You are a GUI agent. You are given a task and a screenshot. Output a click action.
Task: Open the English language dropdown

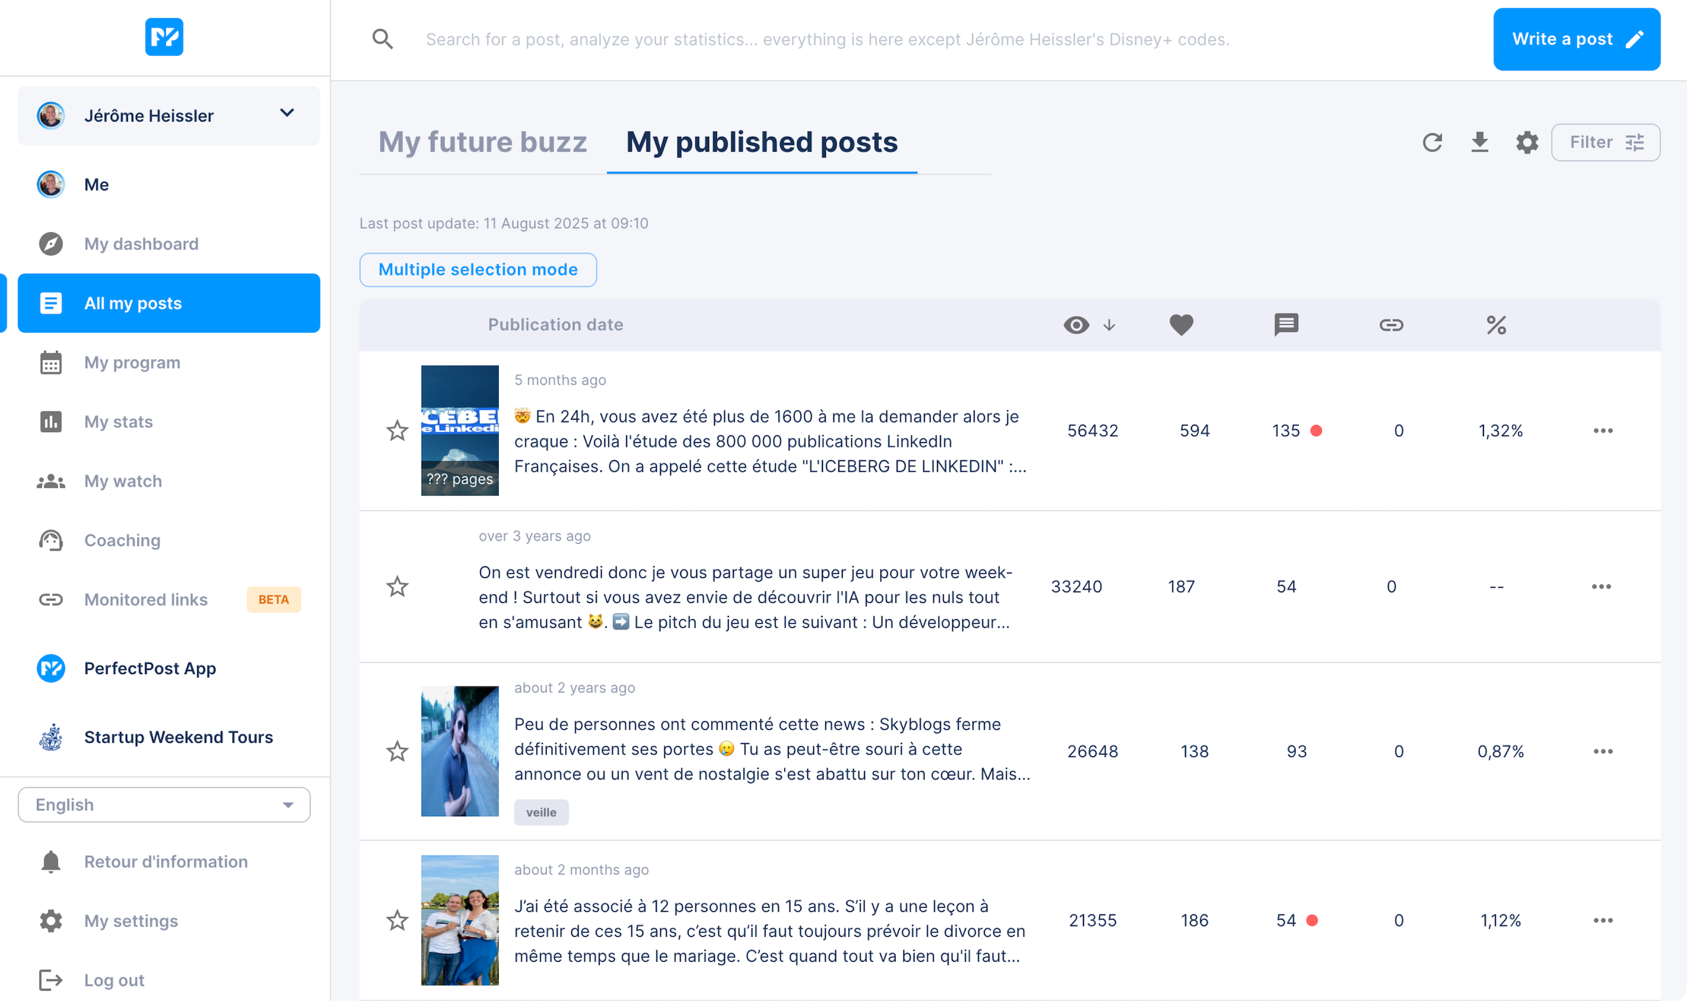click(x=164, y=805)
